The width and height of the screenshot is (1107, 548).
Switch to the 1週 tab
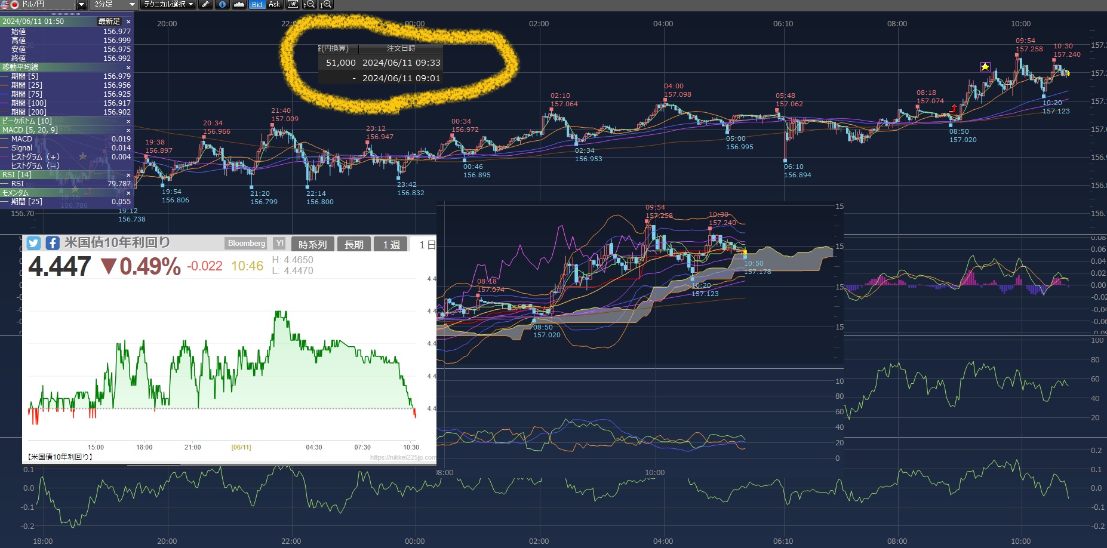391,245
